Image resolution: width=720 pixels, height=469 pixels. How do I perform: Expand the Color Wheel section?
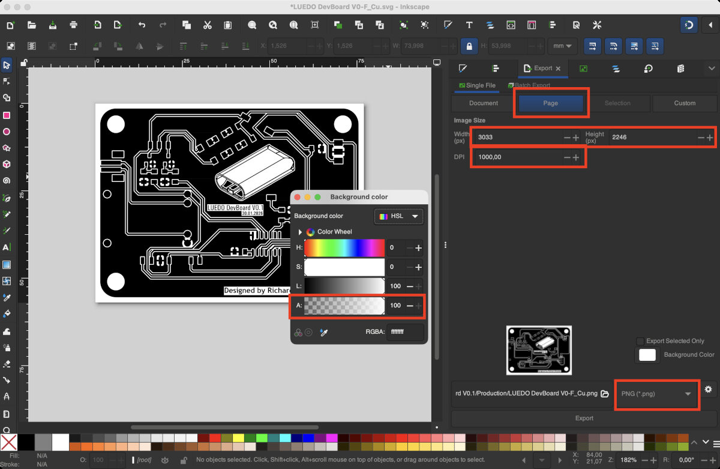tap(299, 232)
